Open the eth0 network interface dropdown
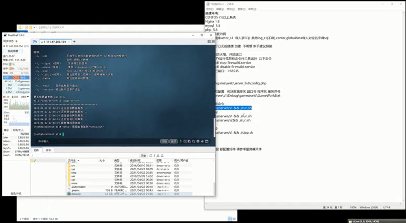 26,96
